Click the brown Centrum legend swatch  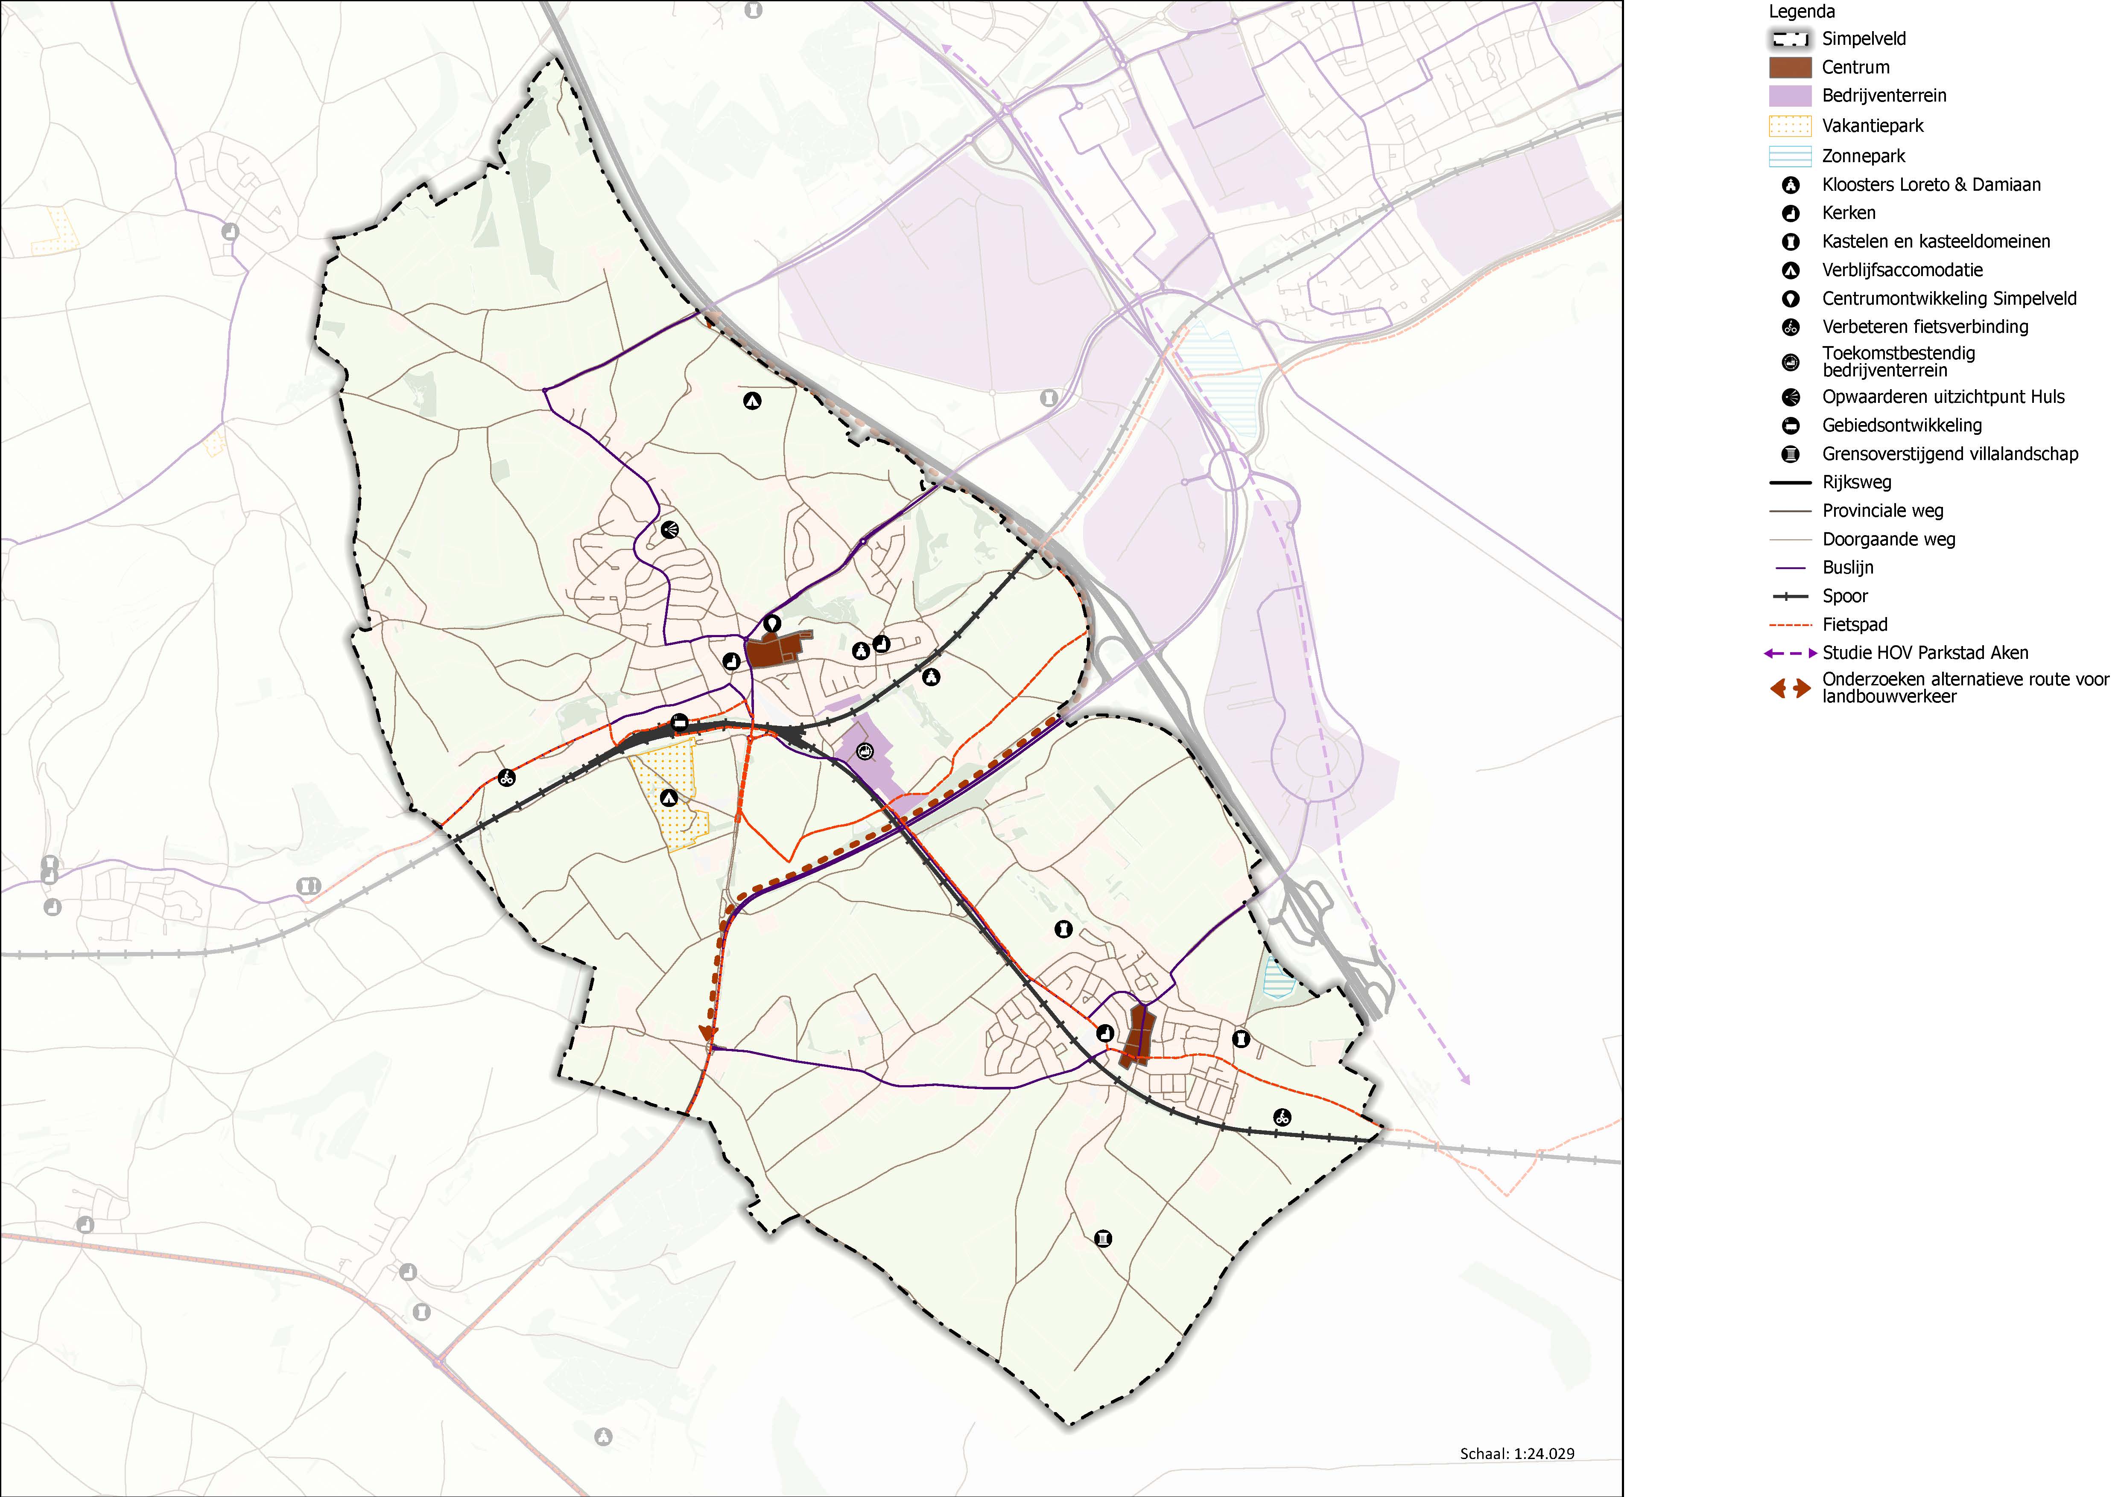pyautogui.click(x=1791, y=67)
